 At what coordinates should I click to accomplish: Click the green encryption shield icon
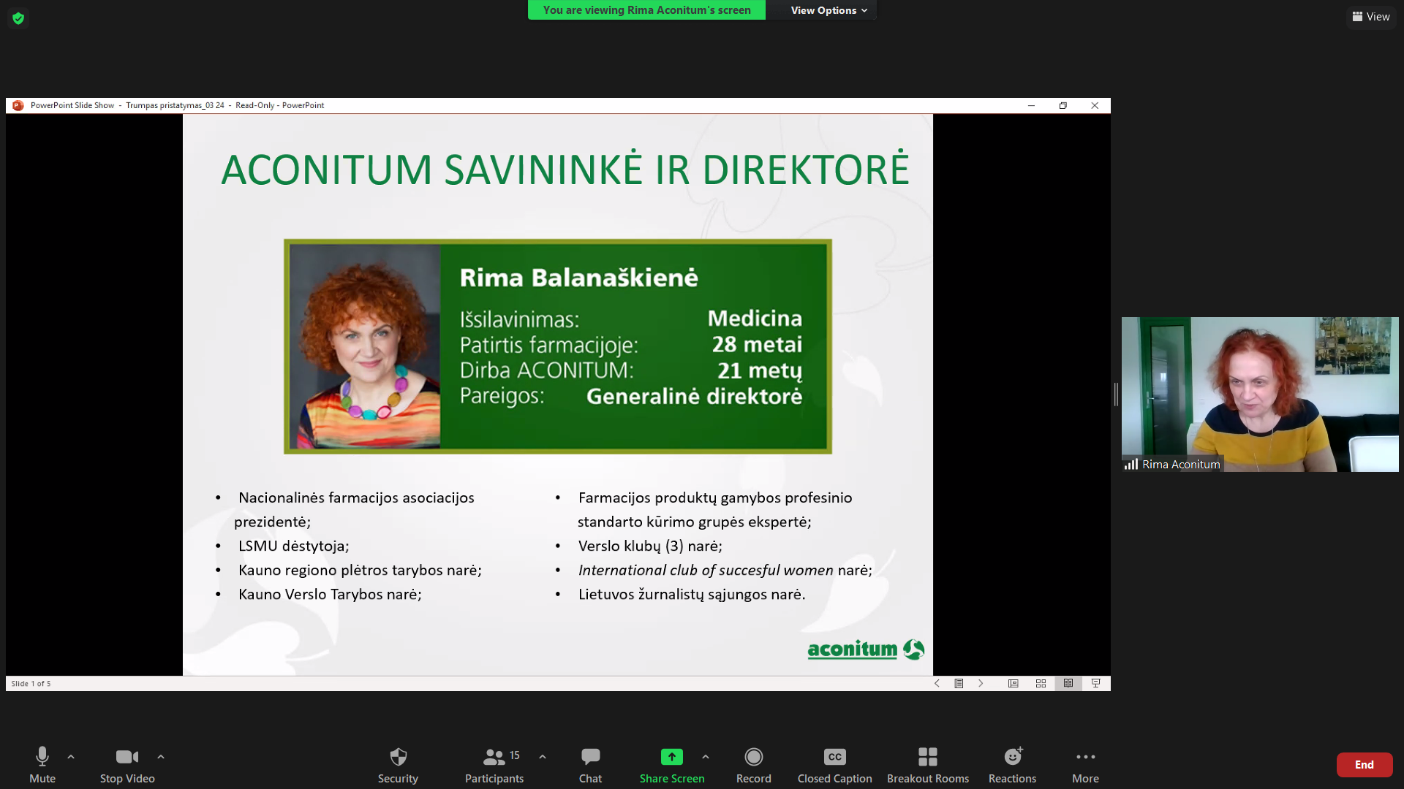click(x=18, y=18)
